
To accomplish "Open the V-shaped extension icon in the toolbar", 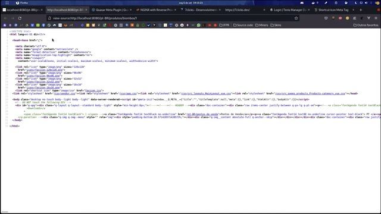I will 369,18.
